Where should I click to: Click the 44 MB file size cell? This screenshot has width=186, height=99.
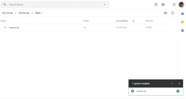coord(149,28)
